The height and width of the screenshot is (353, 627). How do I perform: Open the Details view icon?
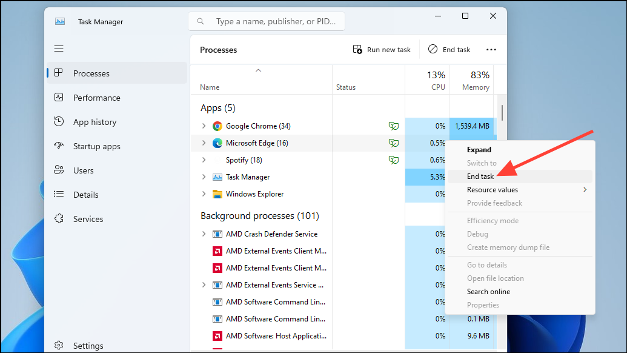click(59, 195)
